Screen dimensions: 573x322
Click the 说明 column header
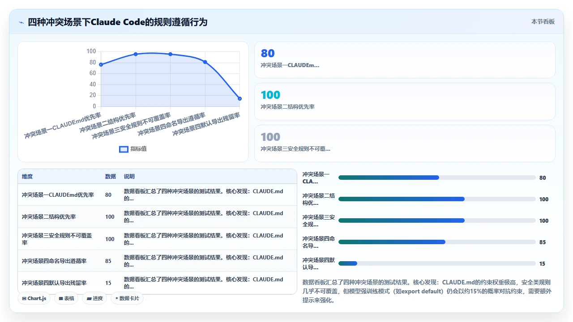tap(129, 177)
